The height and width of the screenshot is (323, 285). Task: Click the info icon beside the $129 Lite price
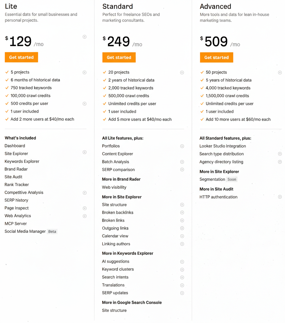pyautogui.click(x=85, y=37)
